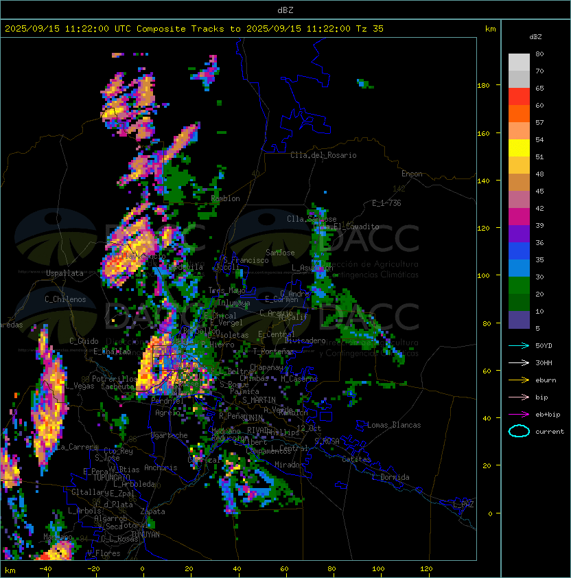Click the 'Tres_Mayo' map label

(226, 290)
